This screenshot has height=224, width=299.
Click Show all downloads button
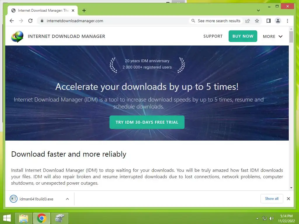(x=272, y=199)
